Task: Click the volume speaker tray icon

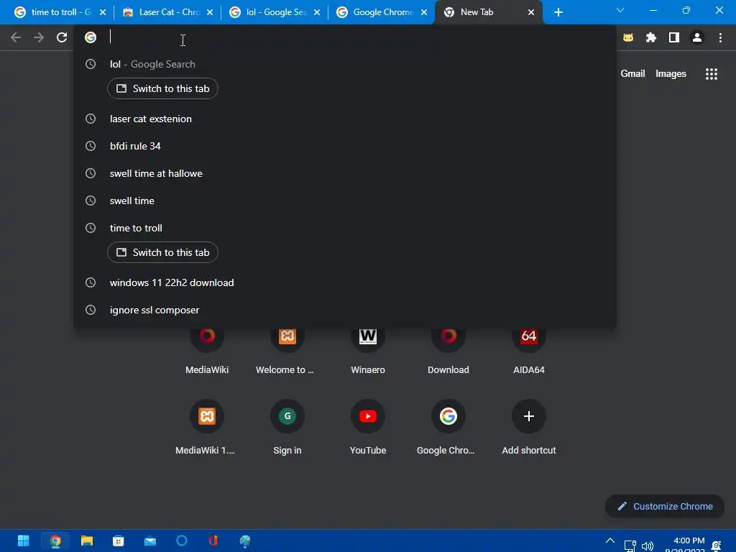Action: point(648,546)
